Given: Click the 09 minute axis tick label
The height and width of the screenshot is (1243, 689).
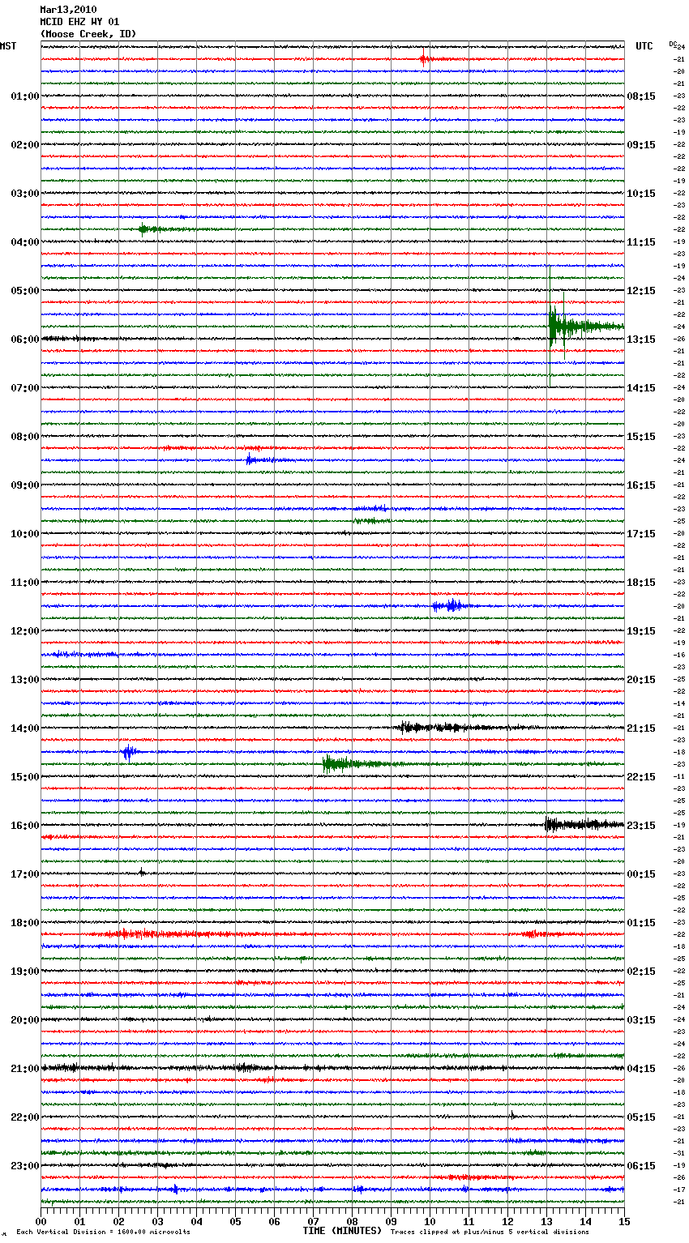Looking at the screenshot, I should coord(392,1221).
